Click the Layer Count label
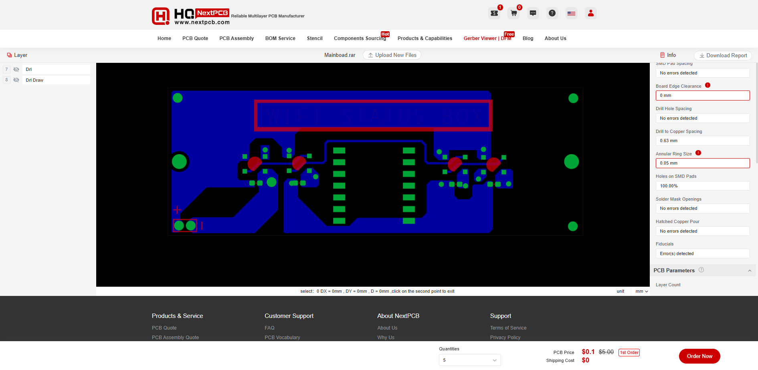 pos(668,285)
